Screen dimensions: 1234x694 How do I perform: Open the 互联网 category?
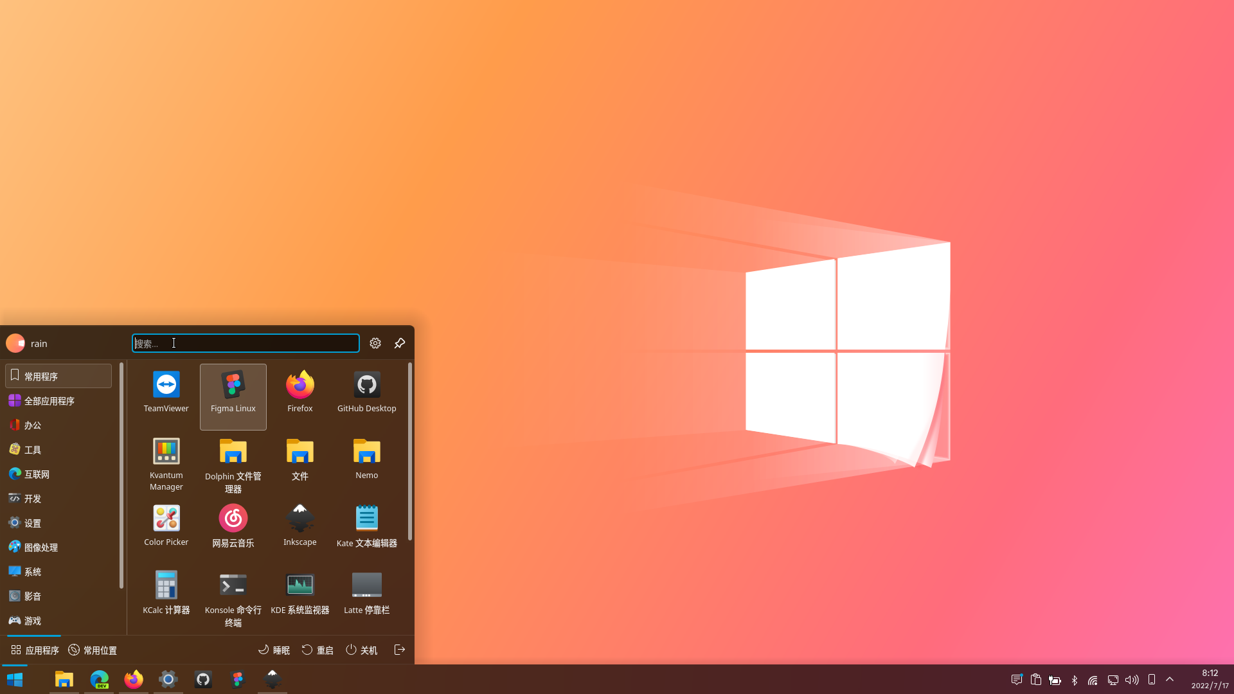(x=58, y=474)
